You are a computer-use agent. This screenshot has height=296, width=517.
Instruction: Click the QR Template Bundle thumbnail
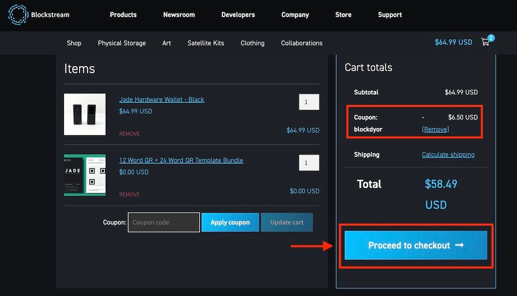click(x=85, y=175)
